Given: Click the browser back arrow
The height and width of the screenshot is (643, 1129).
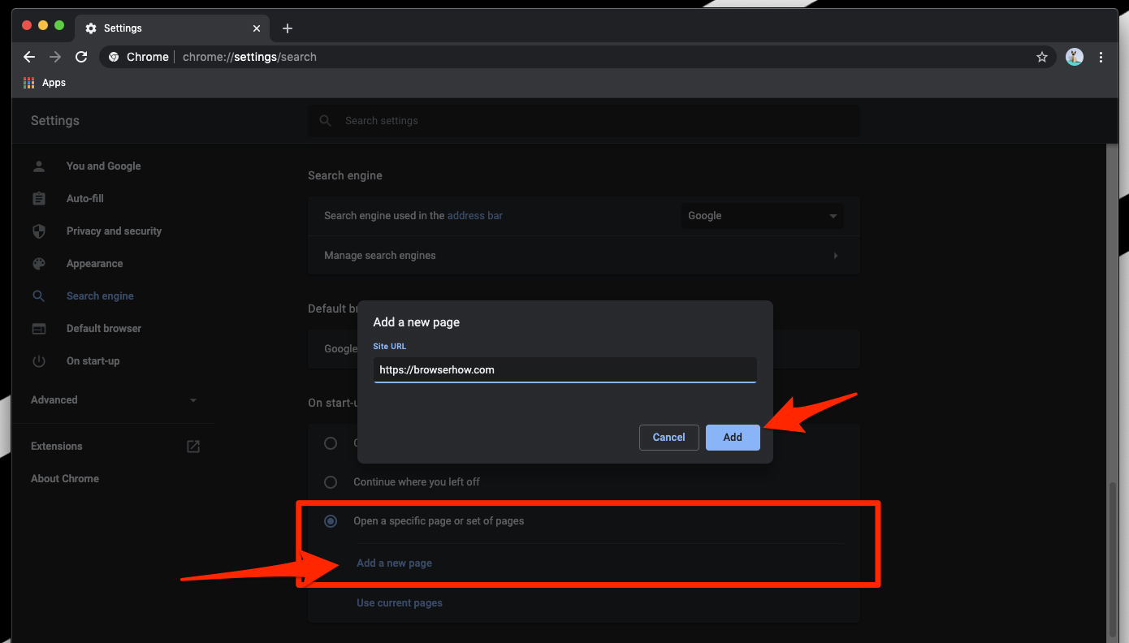Looking at the screenshot, I should [x=29, y=57].
